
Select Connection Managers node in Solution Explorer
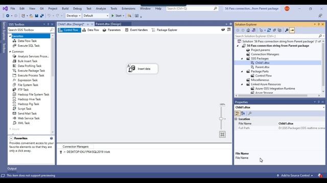(265, 54)
